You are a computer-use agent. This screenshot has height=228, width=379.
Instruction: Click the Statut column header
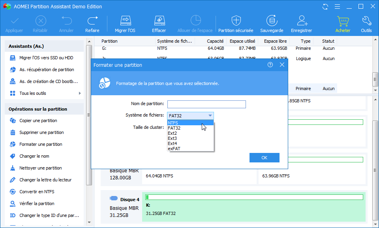click(x=328, y=41)
